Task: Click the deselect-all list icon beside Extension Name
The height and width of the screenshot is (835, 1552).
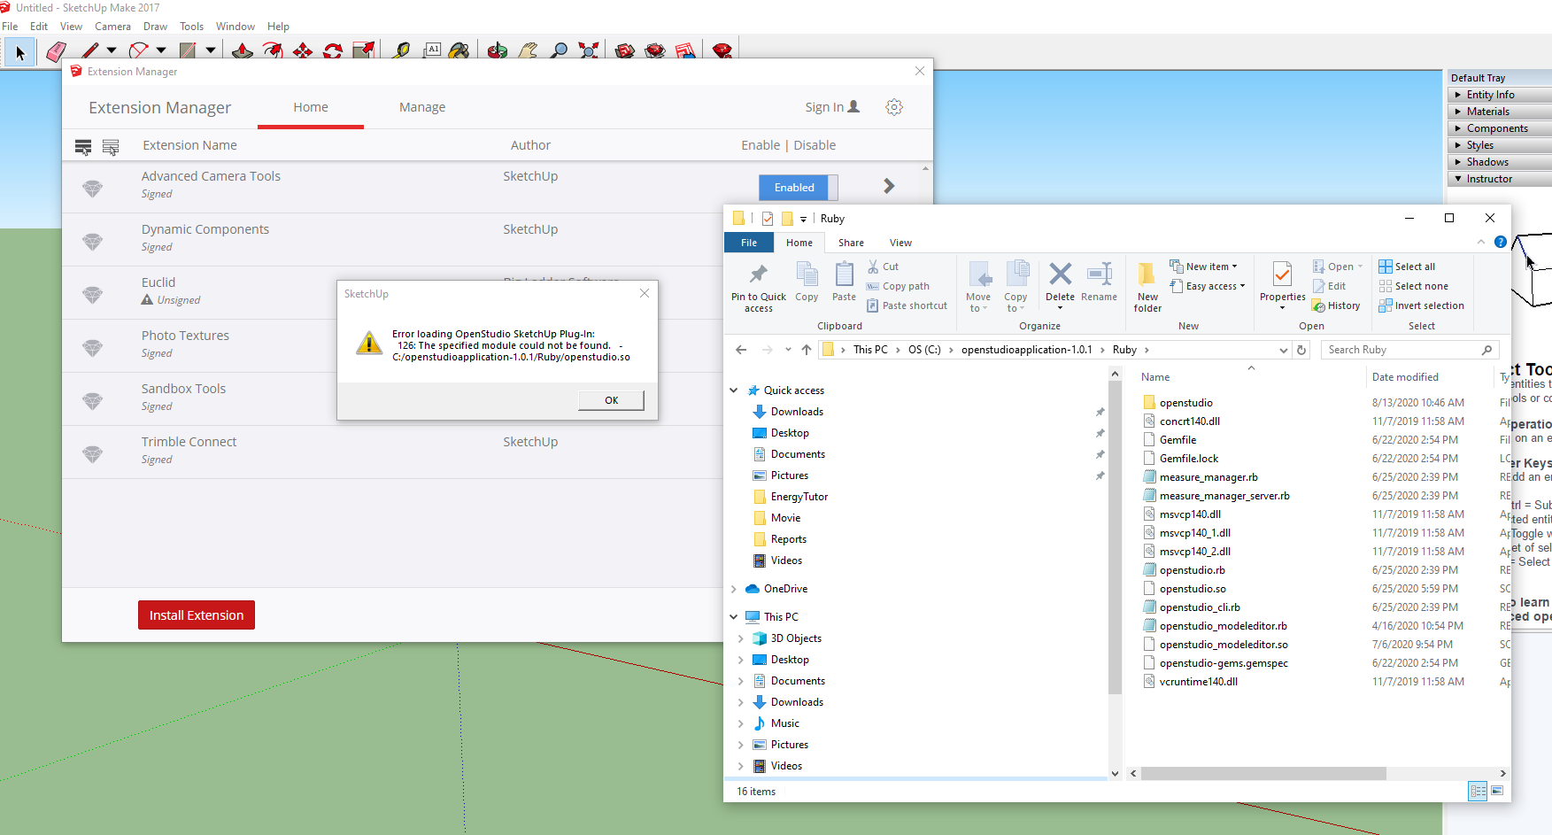Action: coord(111,147)
